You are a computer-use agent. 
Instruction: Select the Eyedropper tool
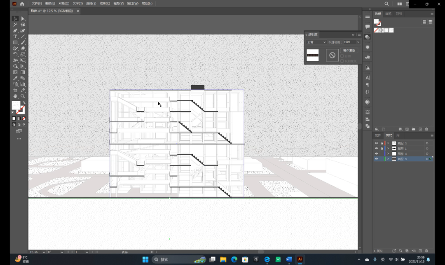pyautogui.click(x=15, y=78)
